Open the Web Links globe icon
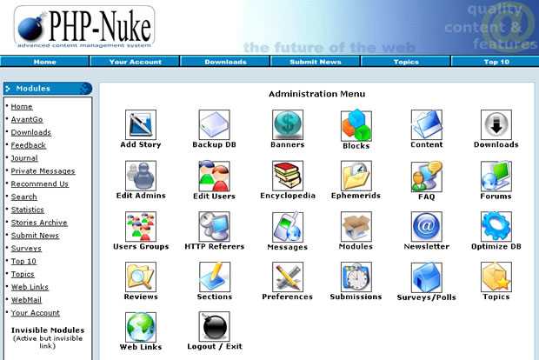Image resolution: width=539 pixels, height=360 pixels. (141, 327)
